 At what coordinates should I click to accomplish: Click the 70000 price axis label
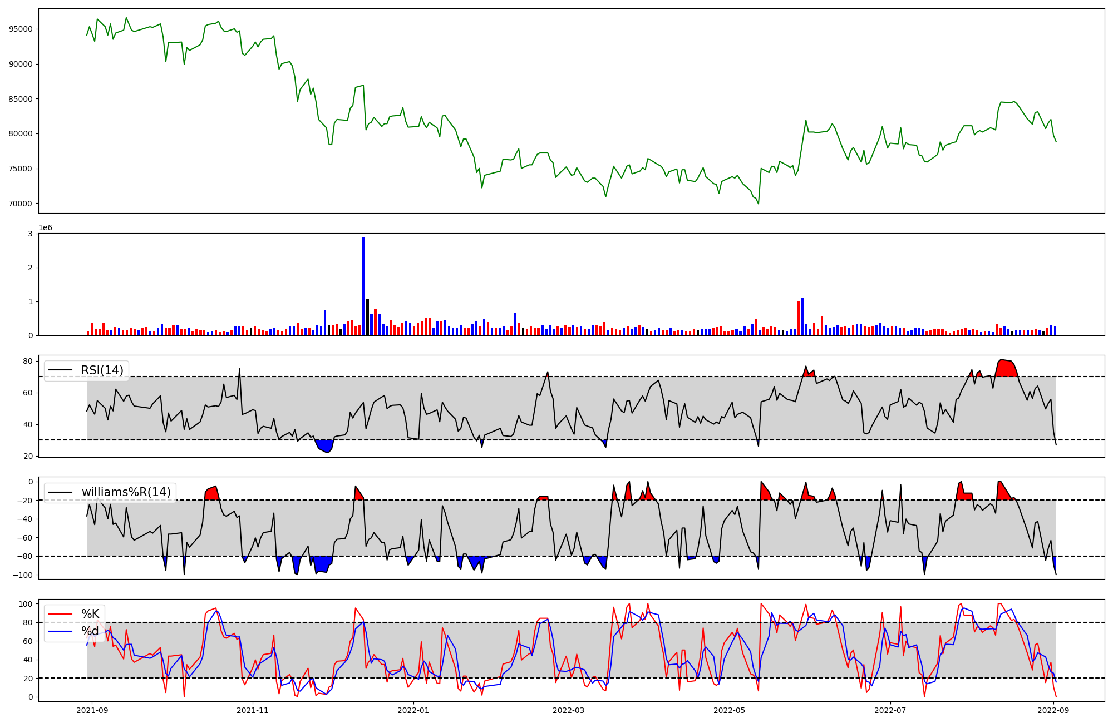pyautogui.click(x=21, y=204)
